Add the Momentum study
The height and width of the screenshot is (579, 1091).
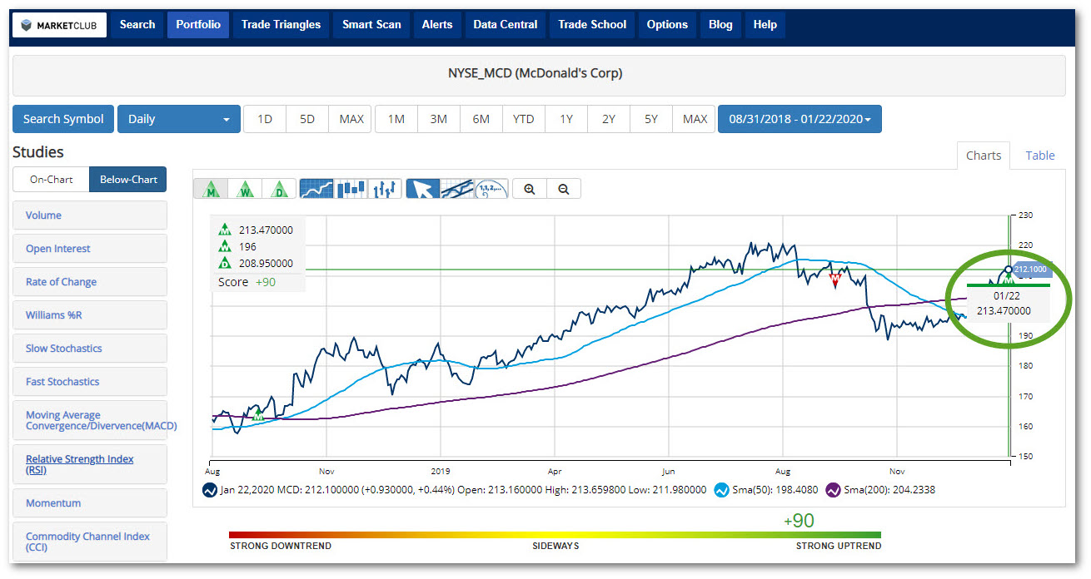point(90,503)
